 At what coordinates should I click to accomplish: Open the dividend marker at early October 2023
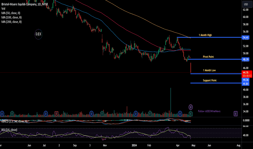pyautogui.click(x=91, y=114)
